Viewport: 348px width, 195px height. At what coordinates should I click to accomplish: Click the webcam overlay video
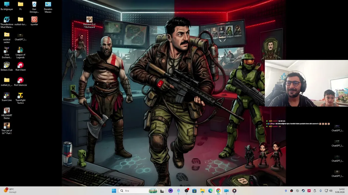pyautogui.click(x=306, y=83)
